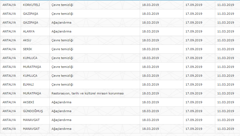Select the AKSEKİ district cell
This screenshot has height=136, width=240.
pyautogui.click(x=29, y=102)
